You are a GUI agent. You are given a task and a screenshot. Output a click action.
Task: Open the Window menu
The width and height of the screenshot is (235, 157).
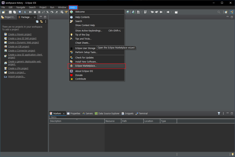[62, 7]
